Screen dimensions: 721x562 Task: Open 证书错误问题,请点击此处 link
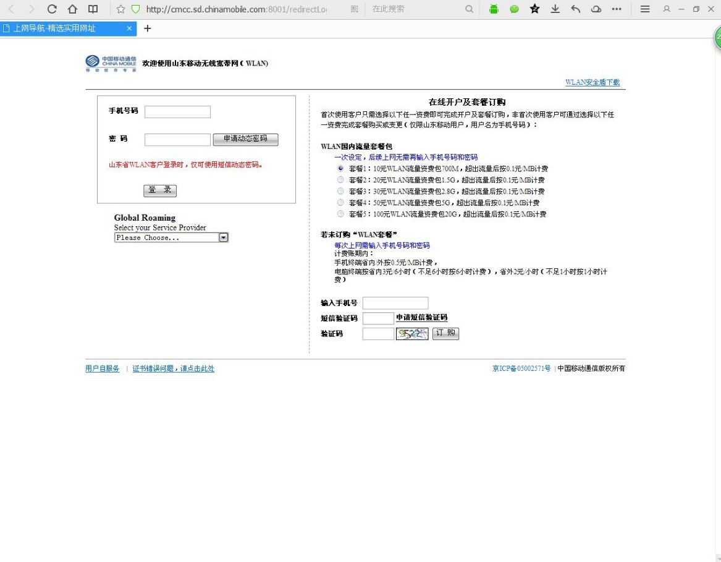[174, 368]
